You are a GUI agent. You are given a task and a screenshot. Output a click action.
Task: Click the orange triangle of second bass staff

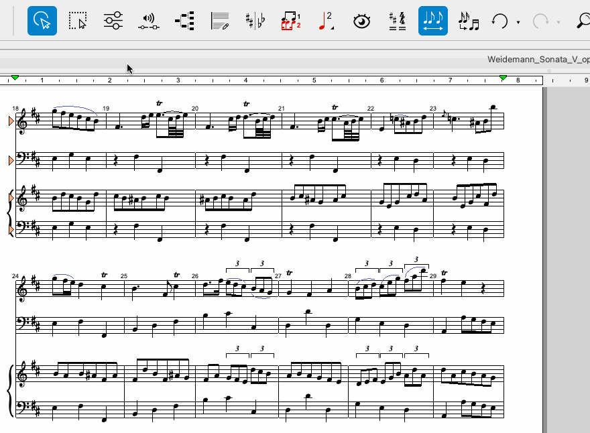tap(11, 161)
